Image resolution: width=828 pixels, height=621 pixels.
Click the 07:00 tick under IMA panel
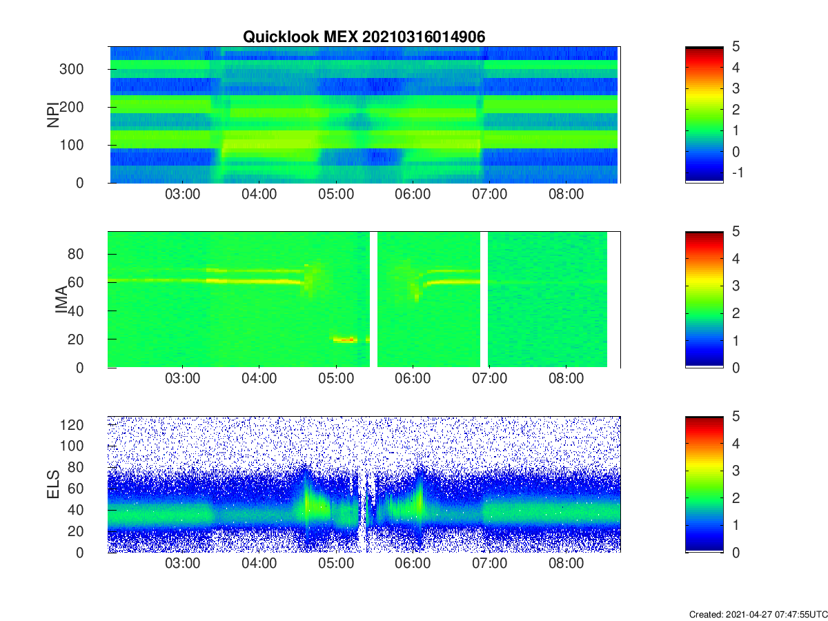pyautogui.click(x=489, y=380)
